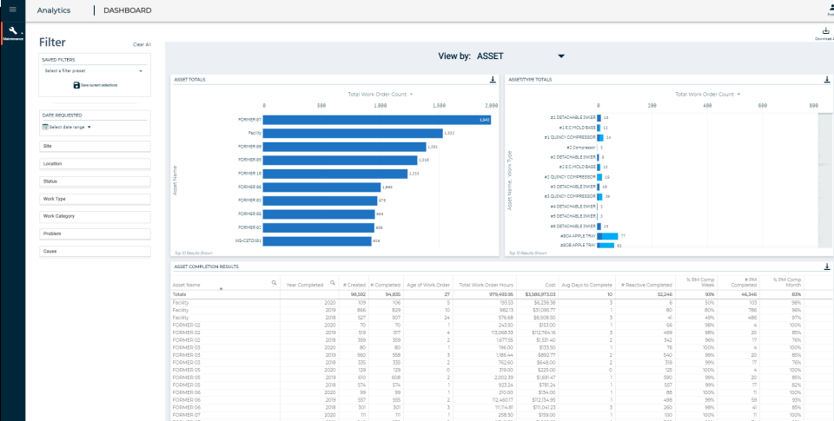Click the save icon for current selections

[76, 85]
